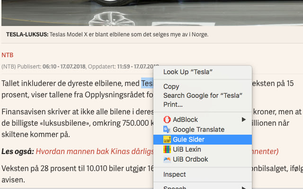
Task: Click the paragraph starting "Veksten på 28 prosent"
Action: (x=77, y=174)
